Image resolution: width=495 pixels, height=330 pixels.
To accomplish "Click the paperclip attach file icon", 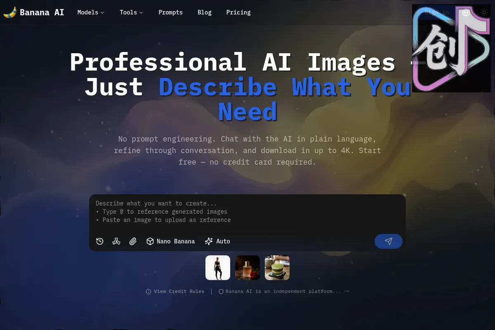I will [133, 241].
